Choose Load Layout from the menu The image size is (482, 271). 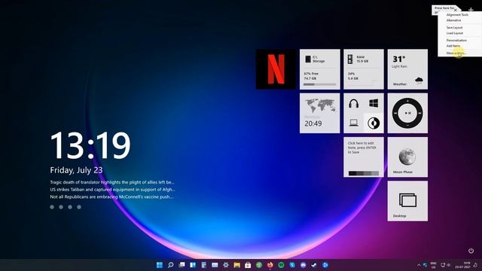[454, 33]
